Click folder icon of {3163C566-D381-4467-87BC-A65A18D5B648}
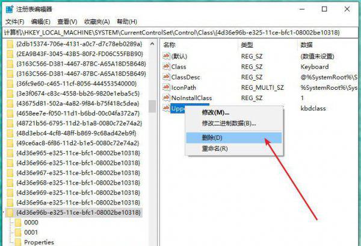This screenshot has width=361, height=246. [10, 64]
